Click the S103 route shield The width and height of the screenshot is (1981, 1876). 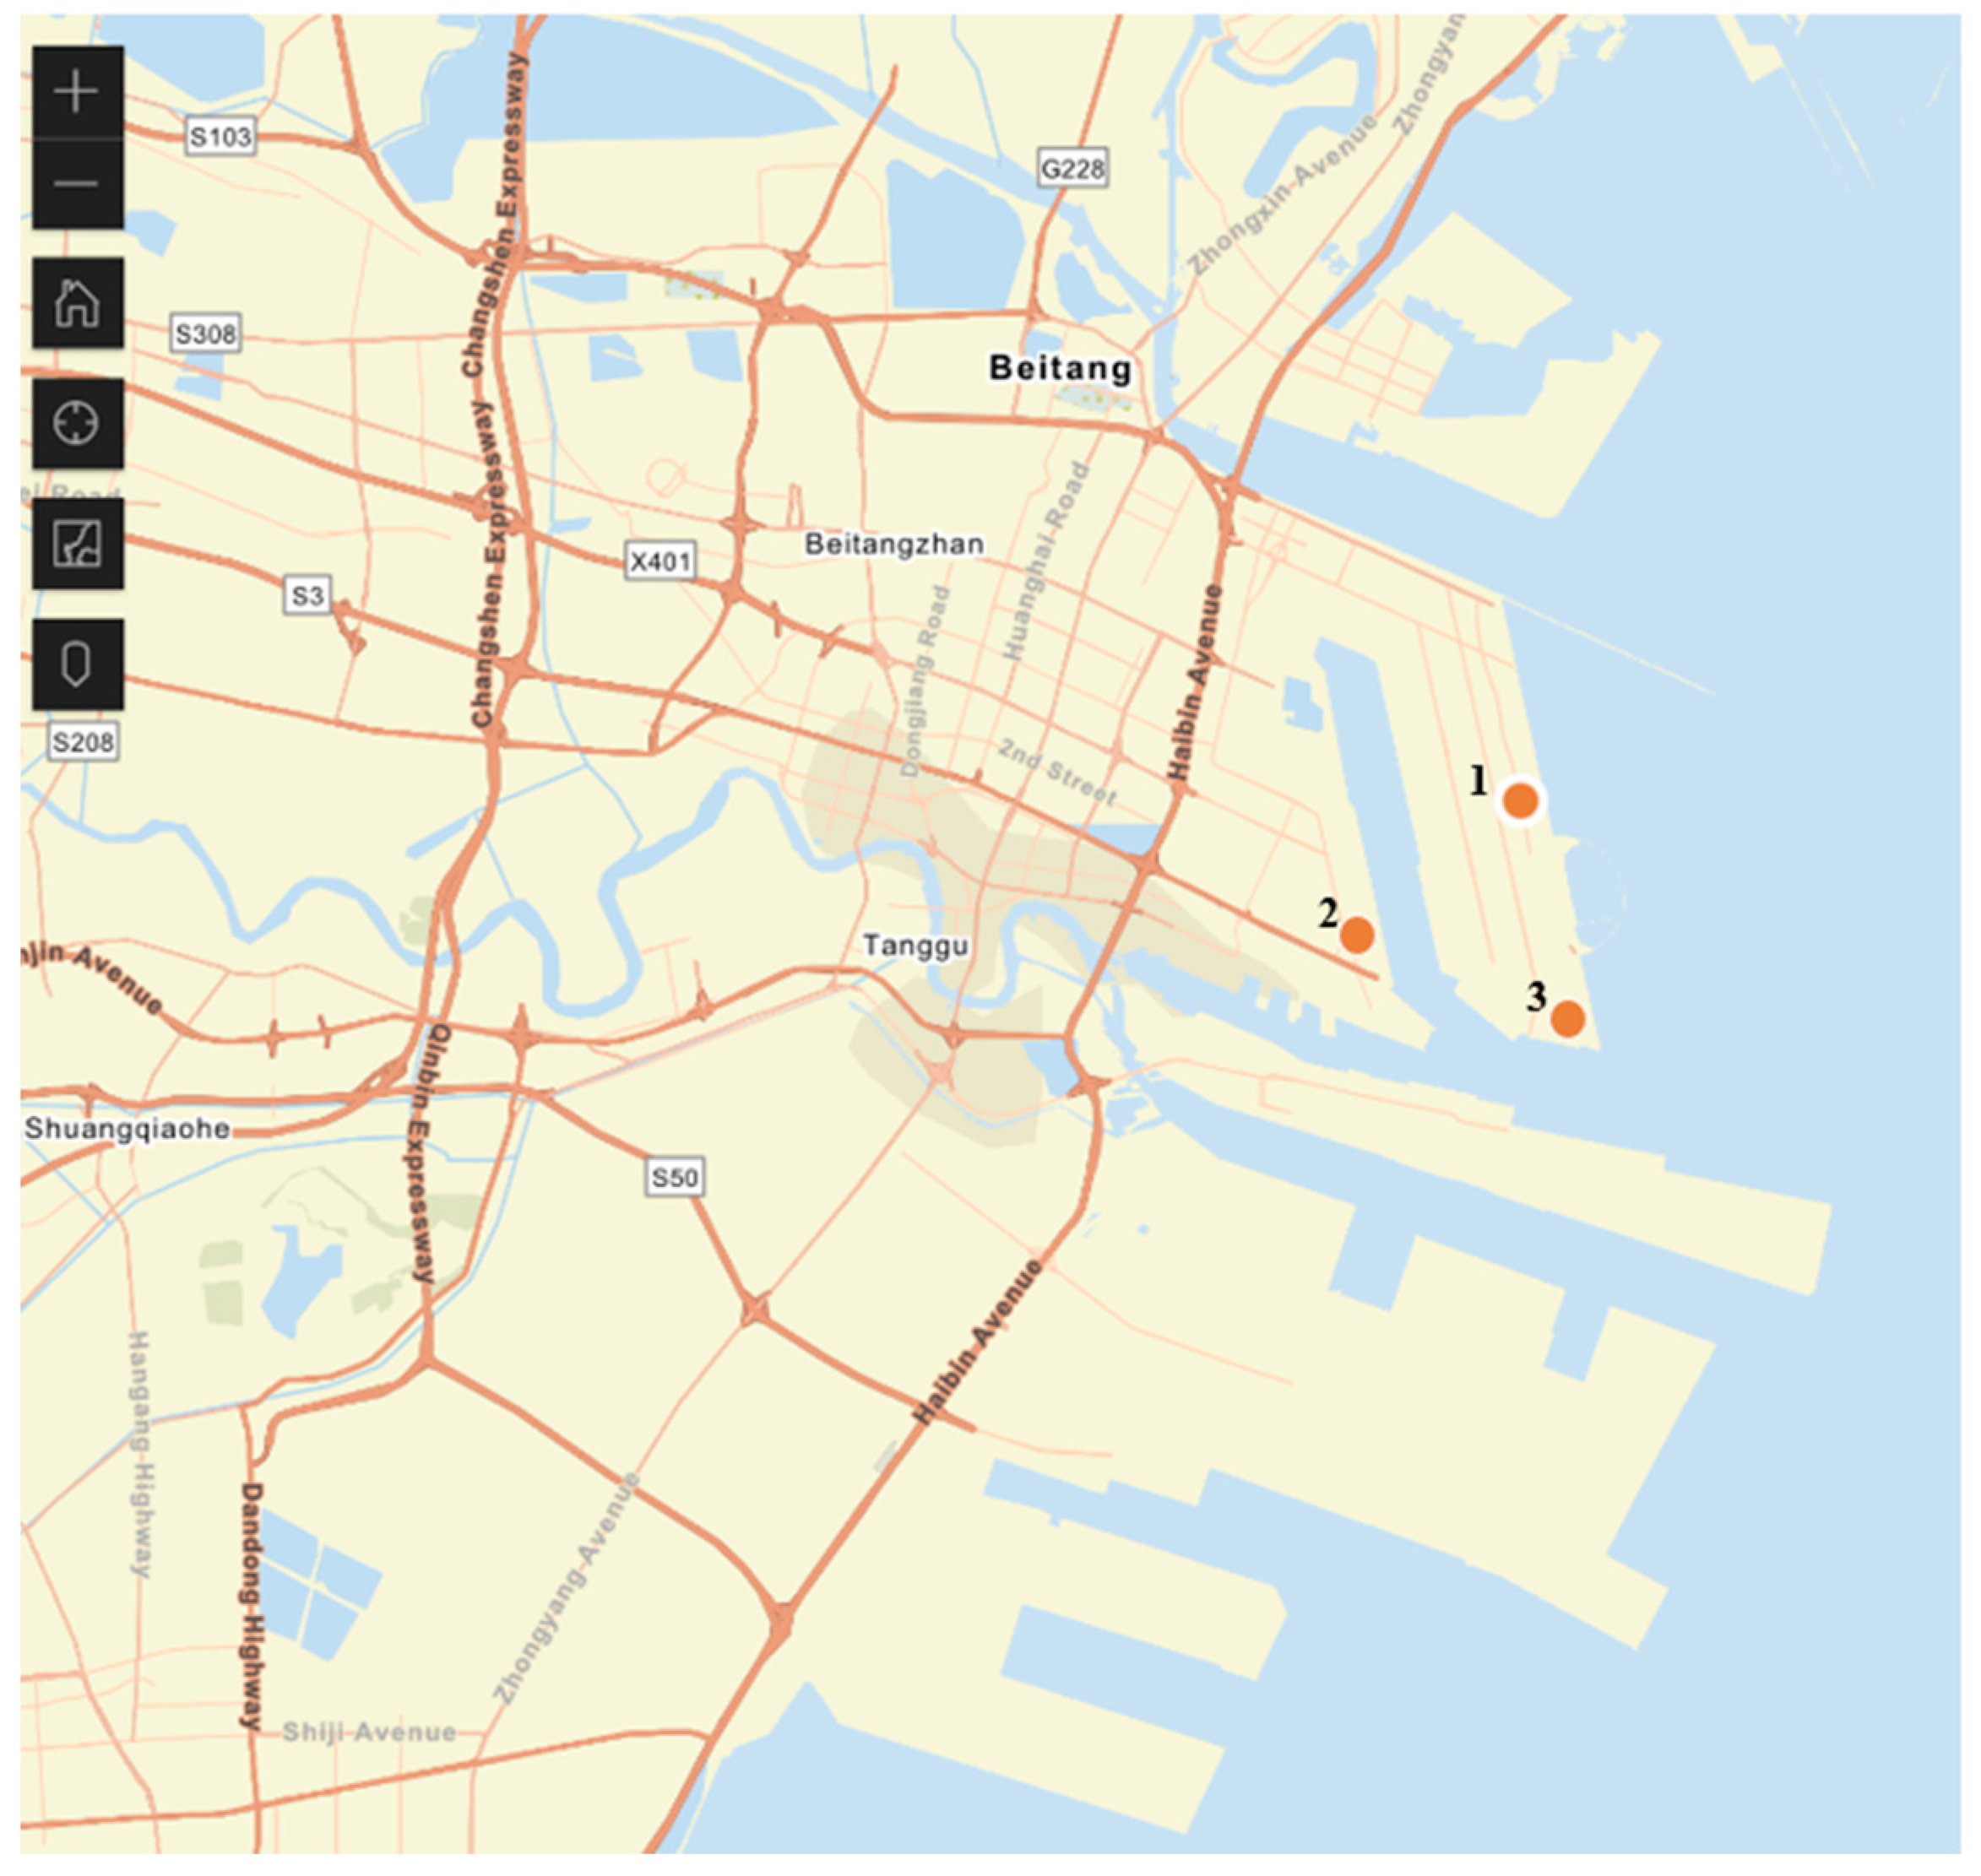click(220, 137)
